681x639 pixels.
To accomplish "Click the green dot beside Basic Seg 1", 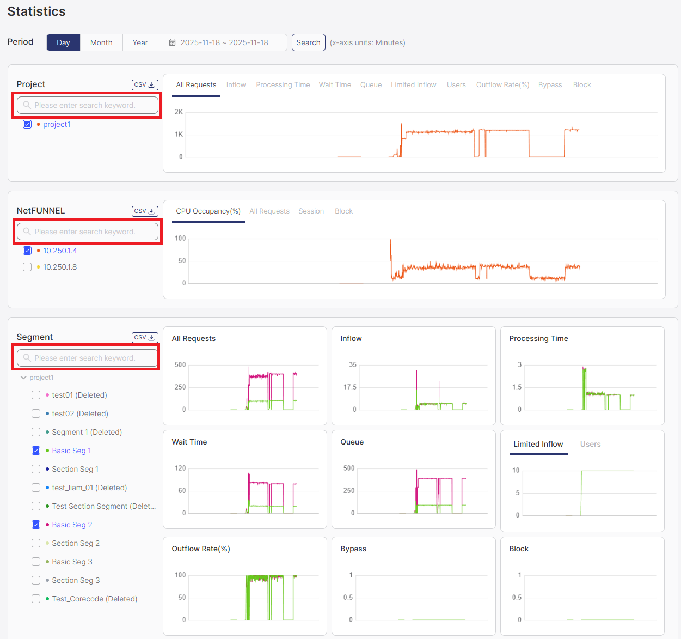I will tap(47, 451).
